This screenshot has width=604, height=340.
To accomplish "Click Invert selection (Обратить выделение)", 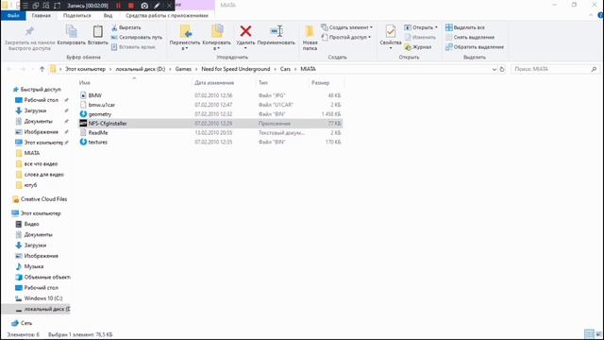I will [x=475, y=47].
